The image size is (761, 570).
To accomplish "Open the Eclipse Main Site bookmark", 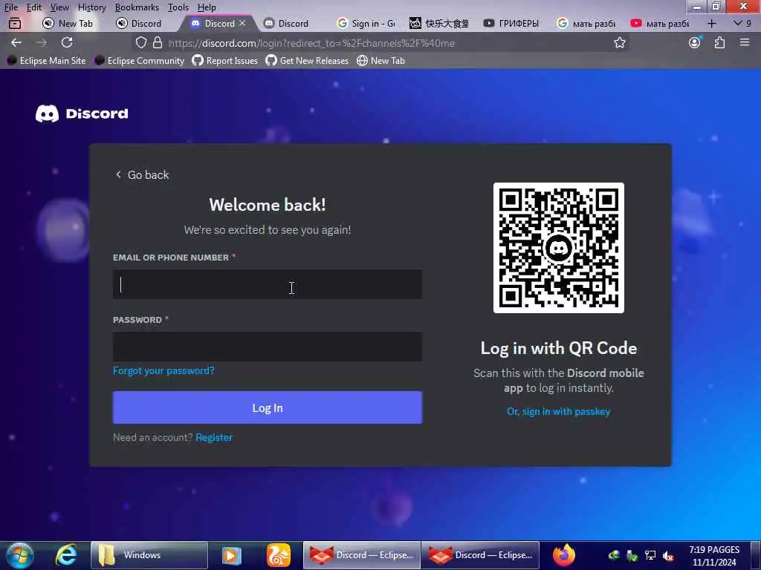I will click(47, 61).
